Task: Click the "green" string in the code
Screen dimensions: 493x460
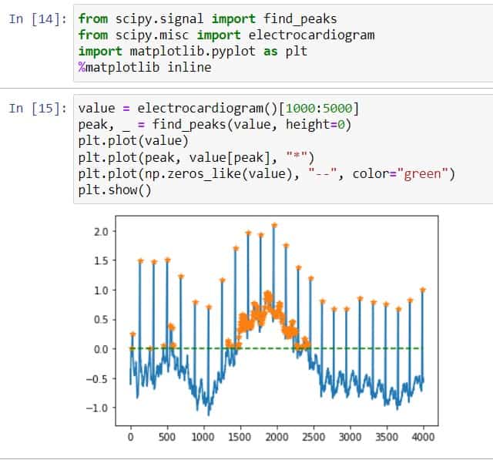Action: pos(422,174)
